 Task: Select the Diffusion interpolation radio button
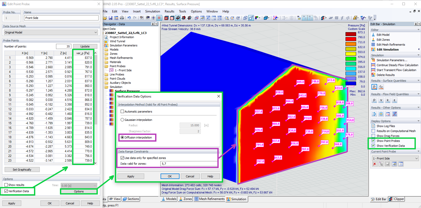[122, 137]
